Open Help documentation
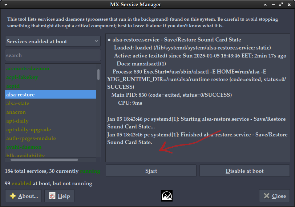This screenshot has width=295, height=207. [x=59, y=196]
